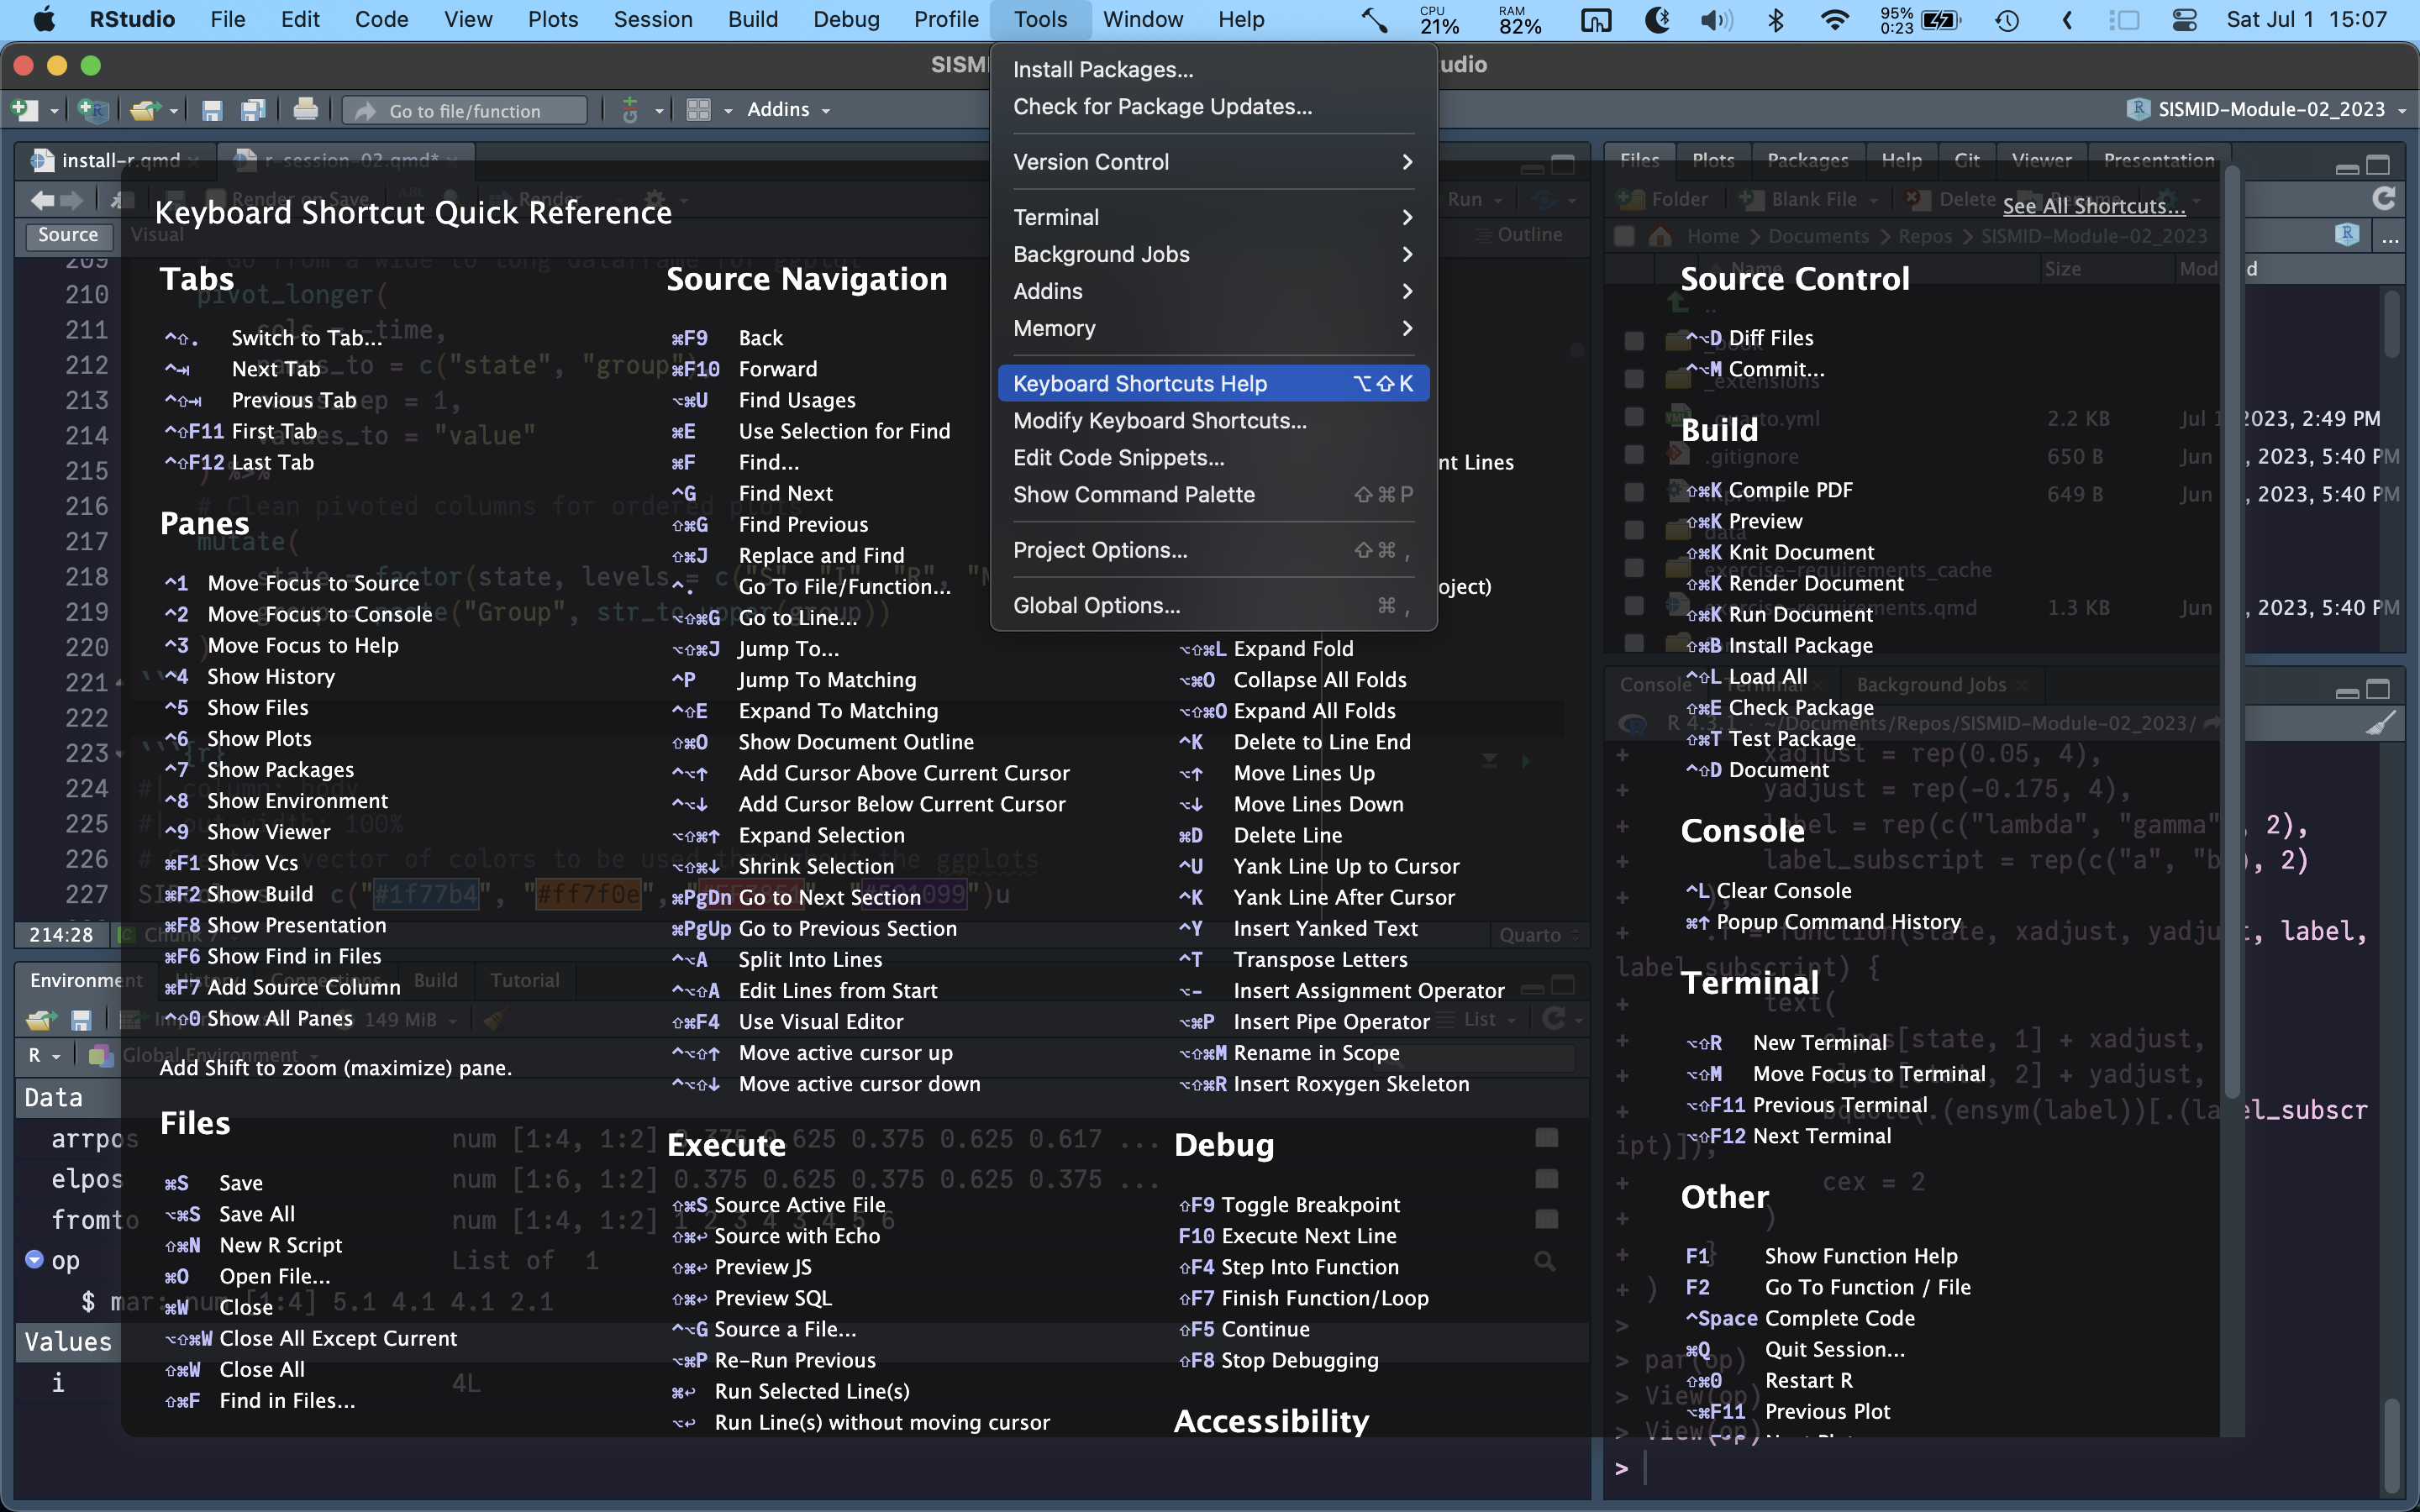Image resolution: width=2420 pixels, height=1512 pixels.
Task: Select Global Options... menu entry
Action: point(1096,605)
